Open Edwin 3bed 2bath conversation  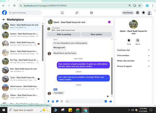click(x=21, y=44)
